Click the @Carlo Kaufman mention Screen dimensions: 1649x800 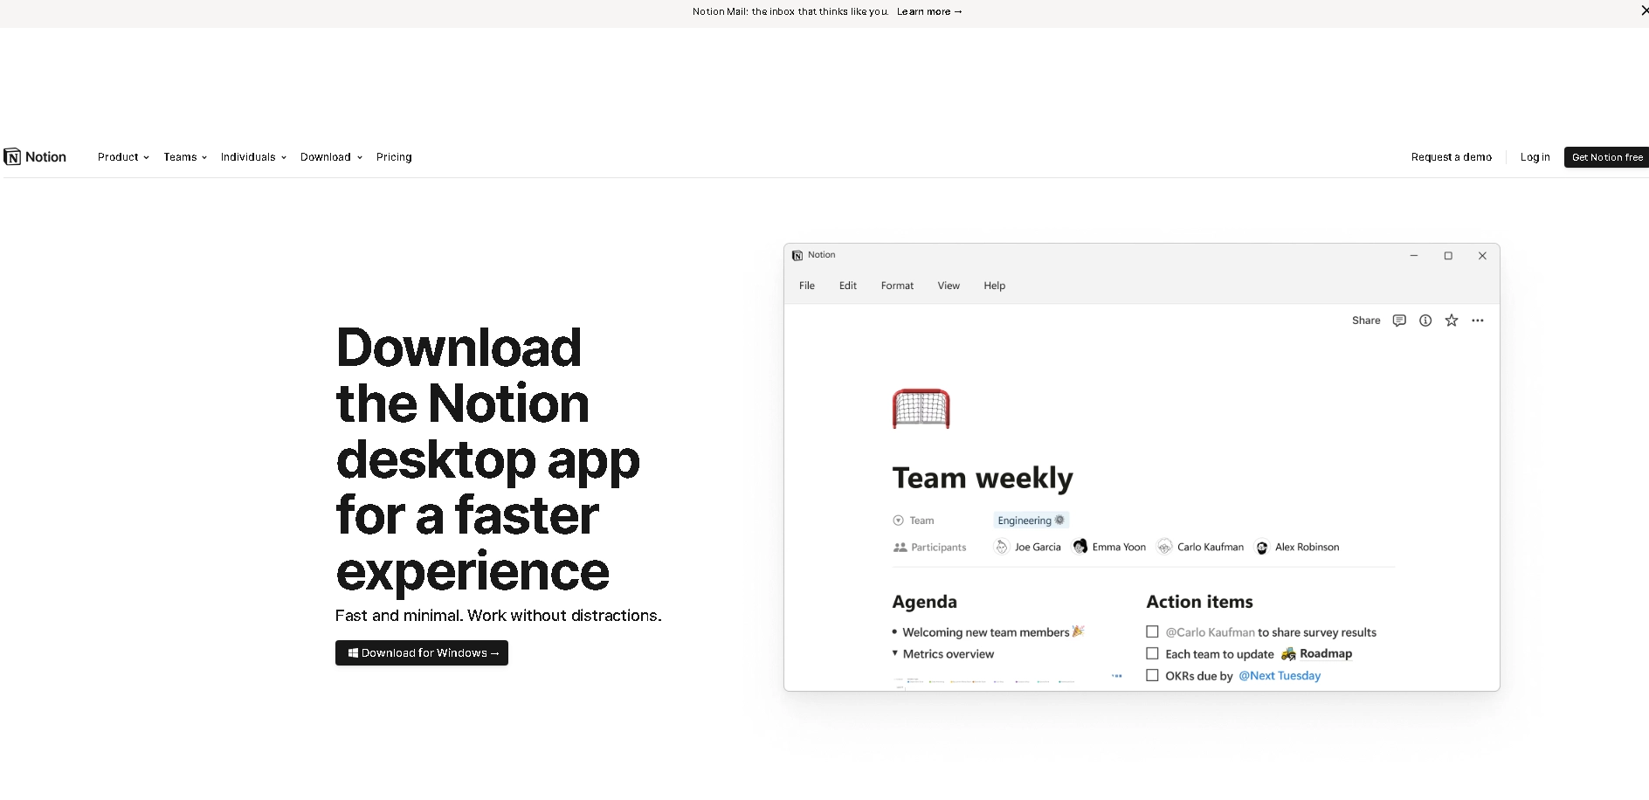pyautogui.click(x=1210, y=632)
